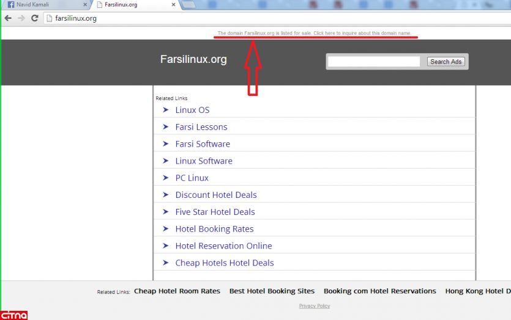The width and height of the screenshot is (511, 320).
Task: Focus the search text box
Action: 374,62
